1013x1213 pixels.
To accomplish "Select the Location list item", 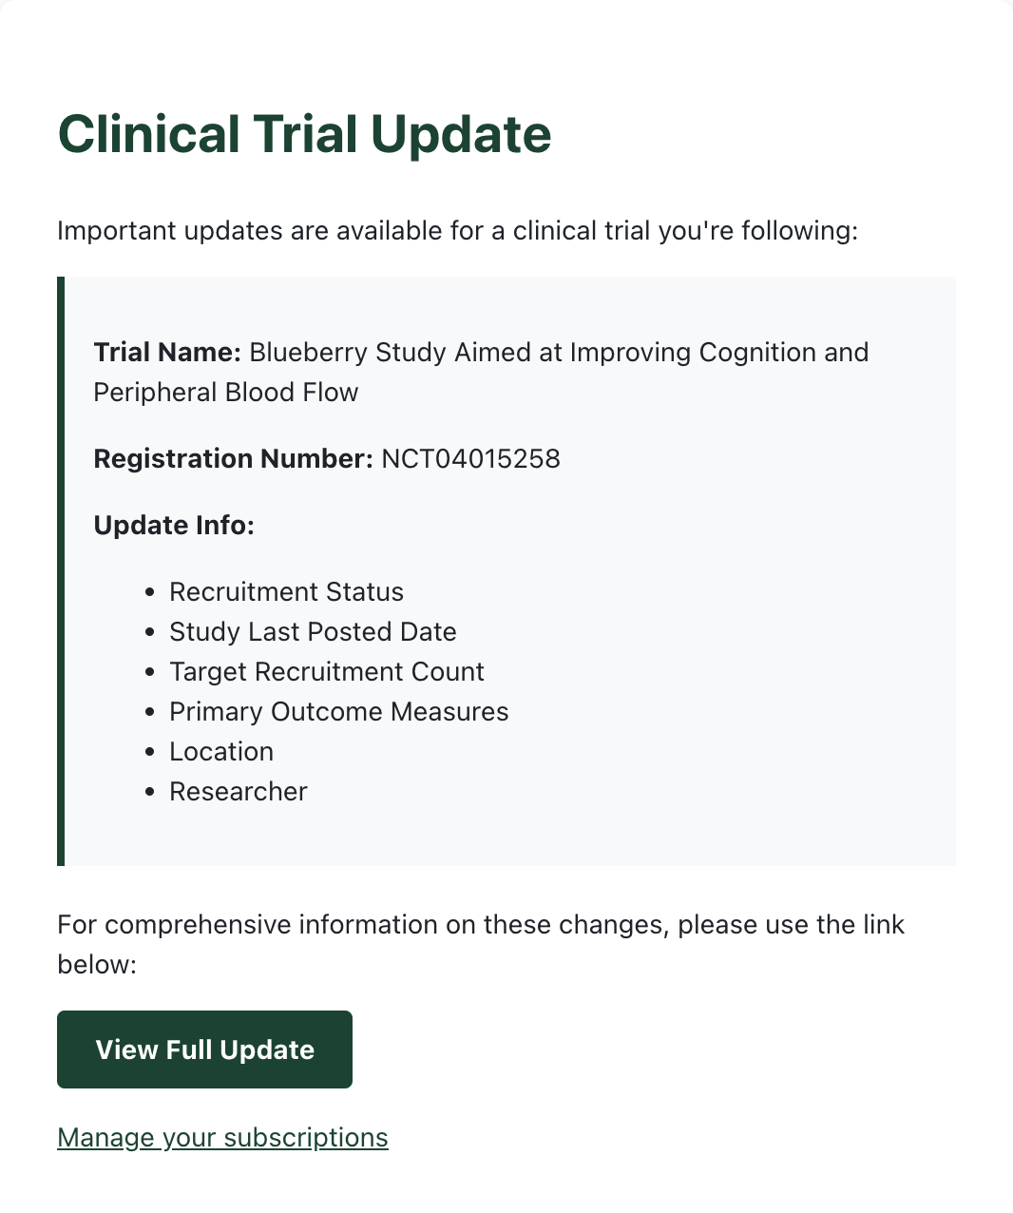I will point(221,752).
